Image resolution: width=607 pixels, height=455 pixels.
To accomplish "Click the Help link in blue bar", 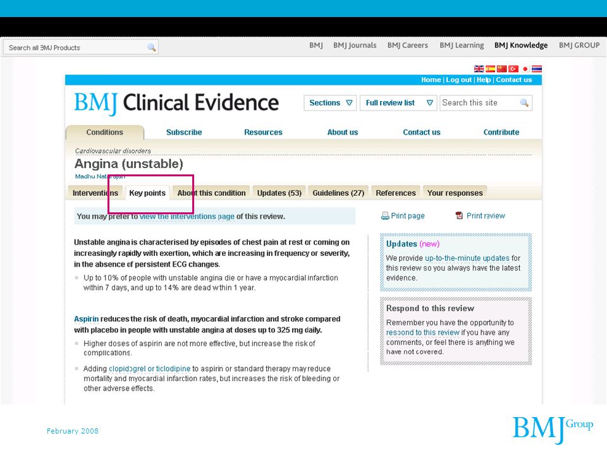I will [484, 80].
